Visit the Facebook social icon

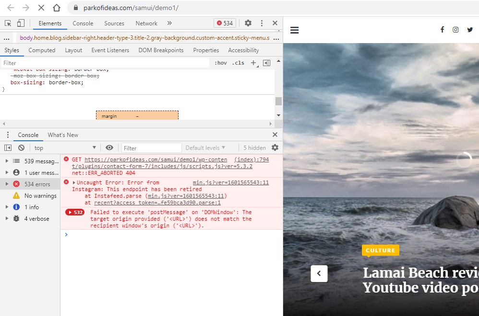442,30
